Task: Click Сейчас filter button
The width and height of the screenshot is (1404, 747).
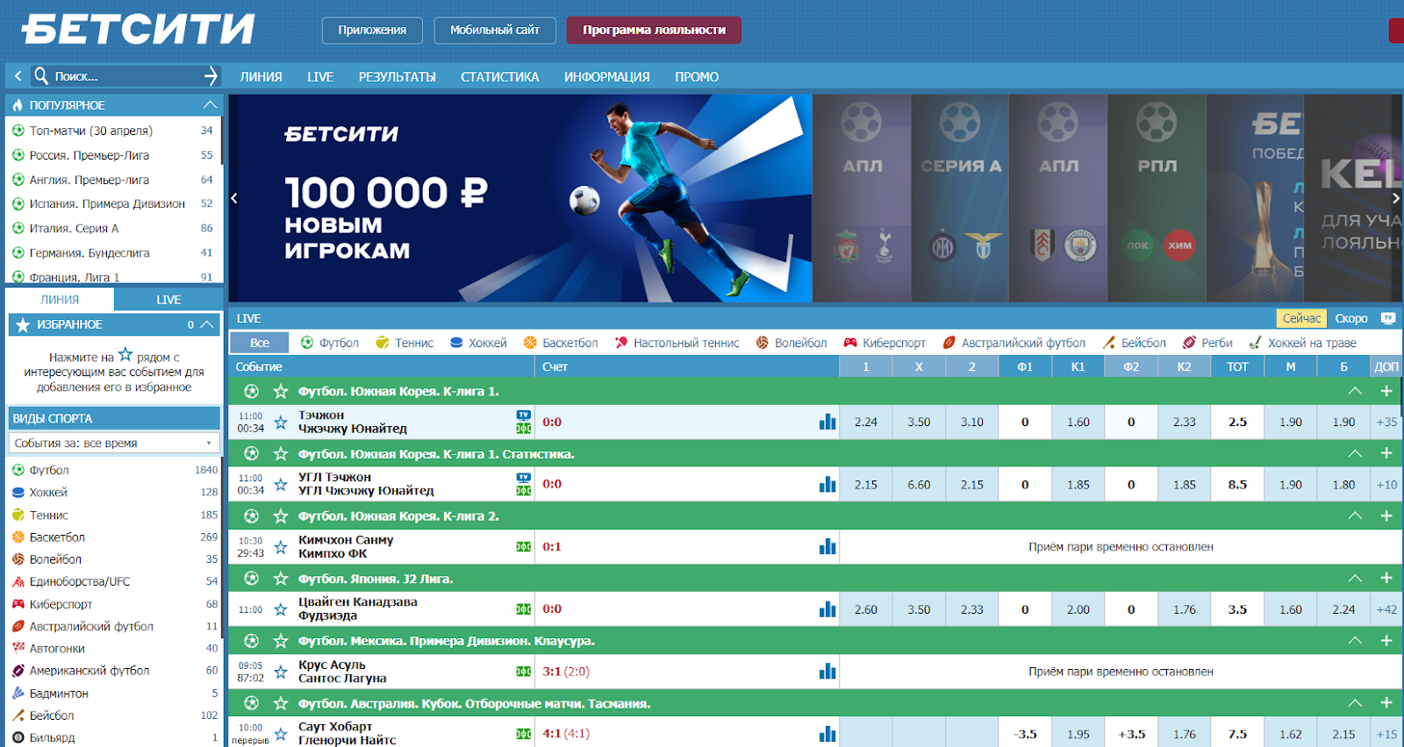Action: tap(1301, 318)
